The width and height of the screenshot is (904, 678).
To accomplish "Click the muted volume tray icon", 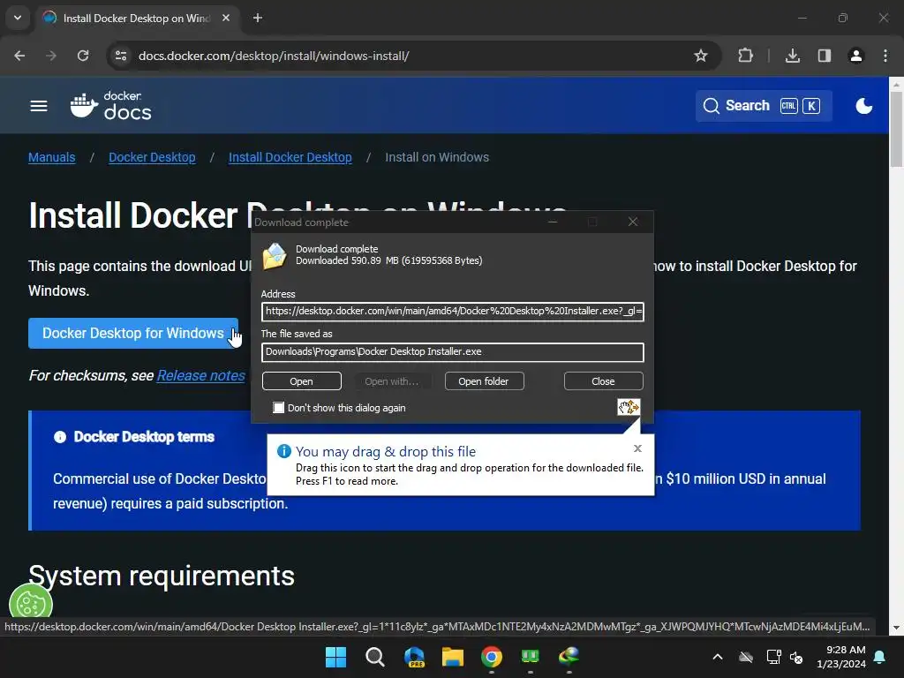I will pyautogui.click(x=796, y=657).
